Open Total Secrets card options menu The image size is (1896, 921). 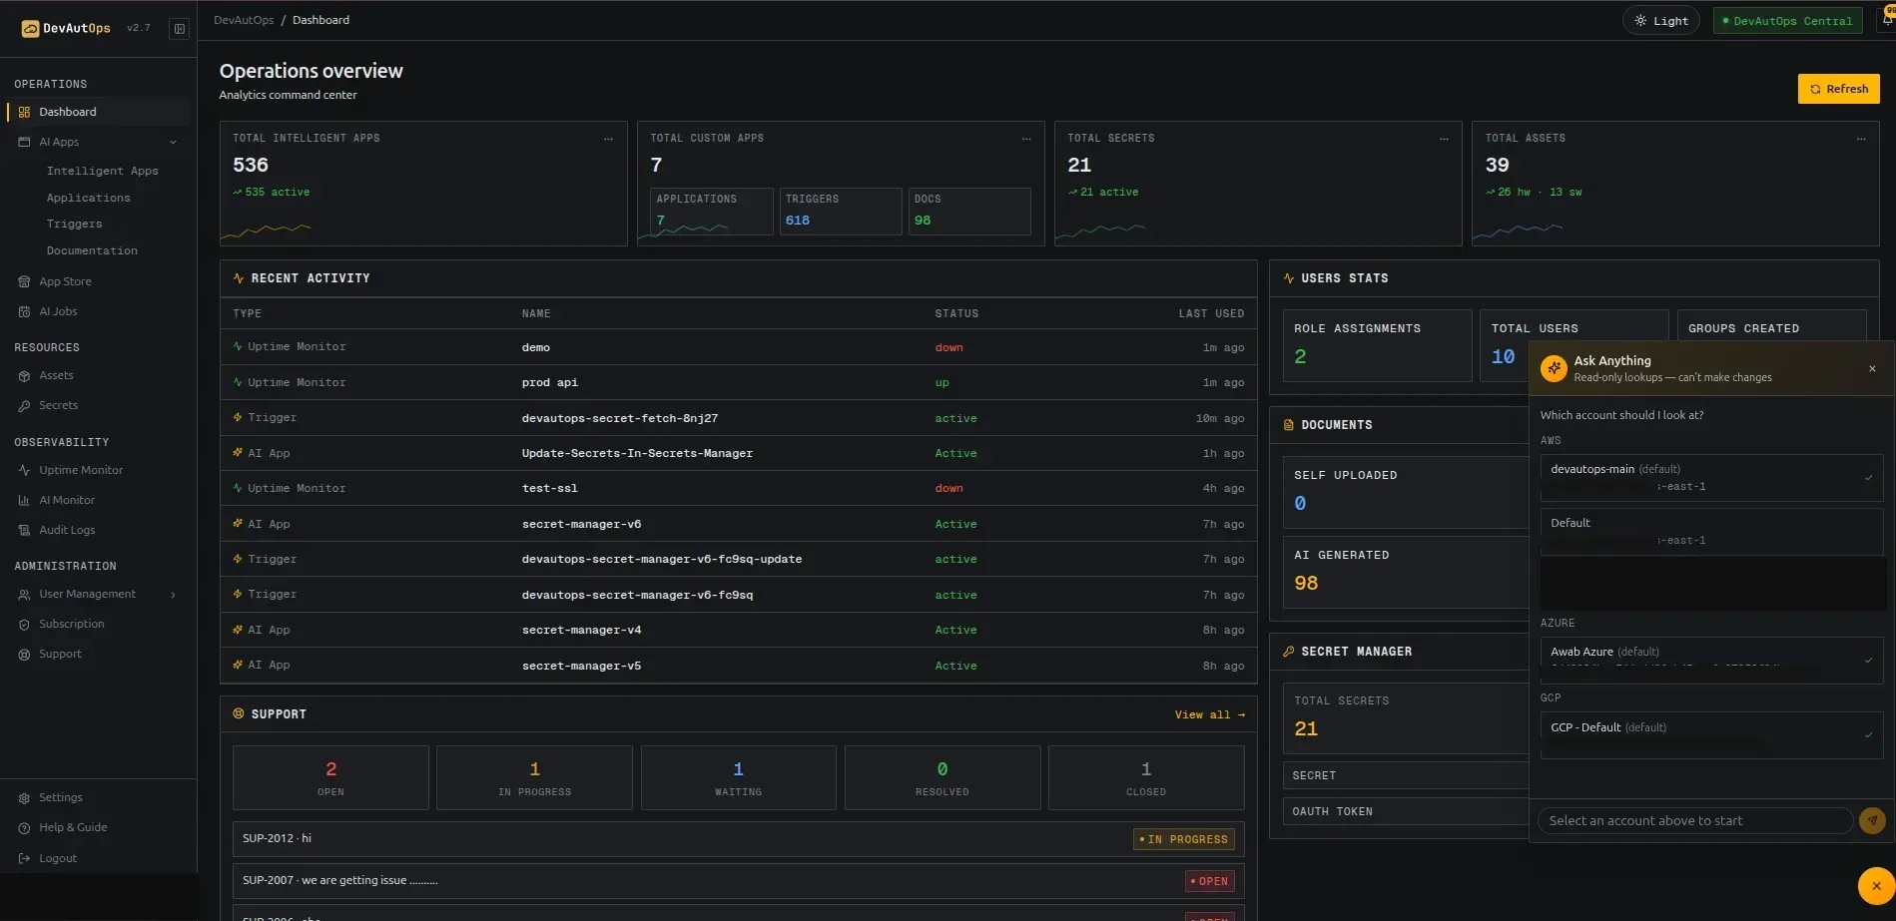[1444, 139]
